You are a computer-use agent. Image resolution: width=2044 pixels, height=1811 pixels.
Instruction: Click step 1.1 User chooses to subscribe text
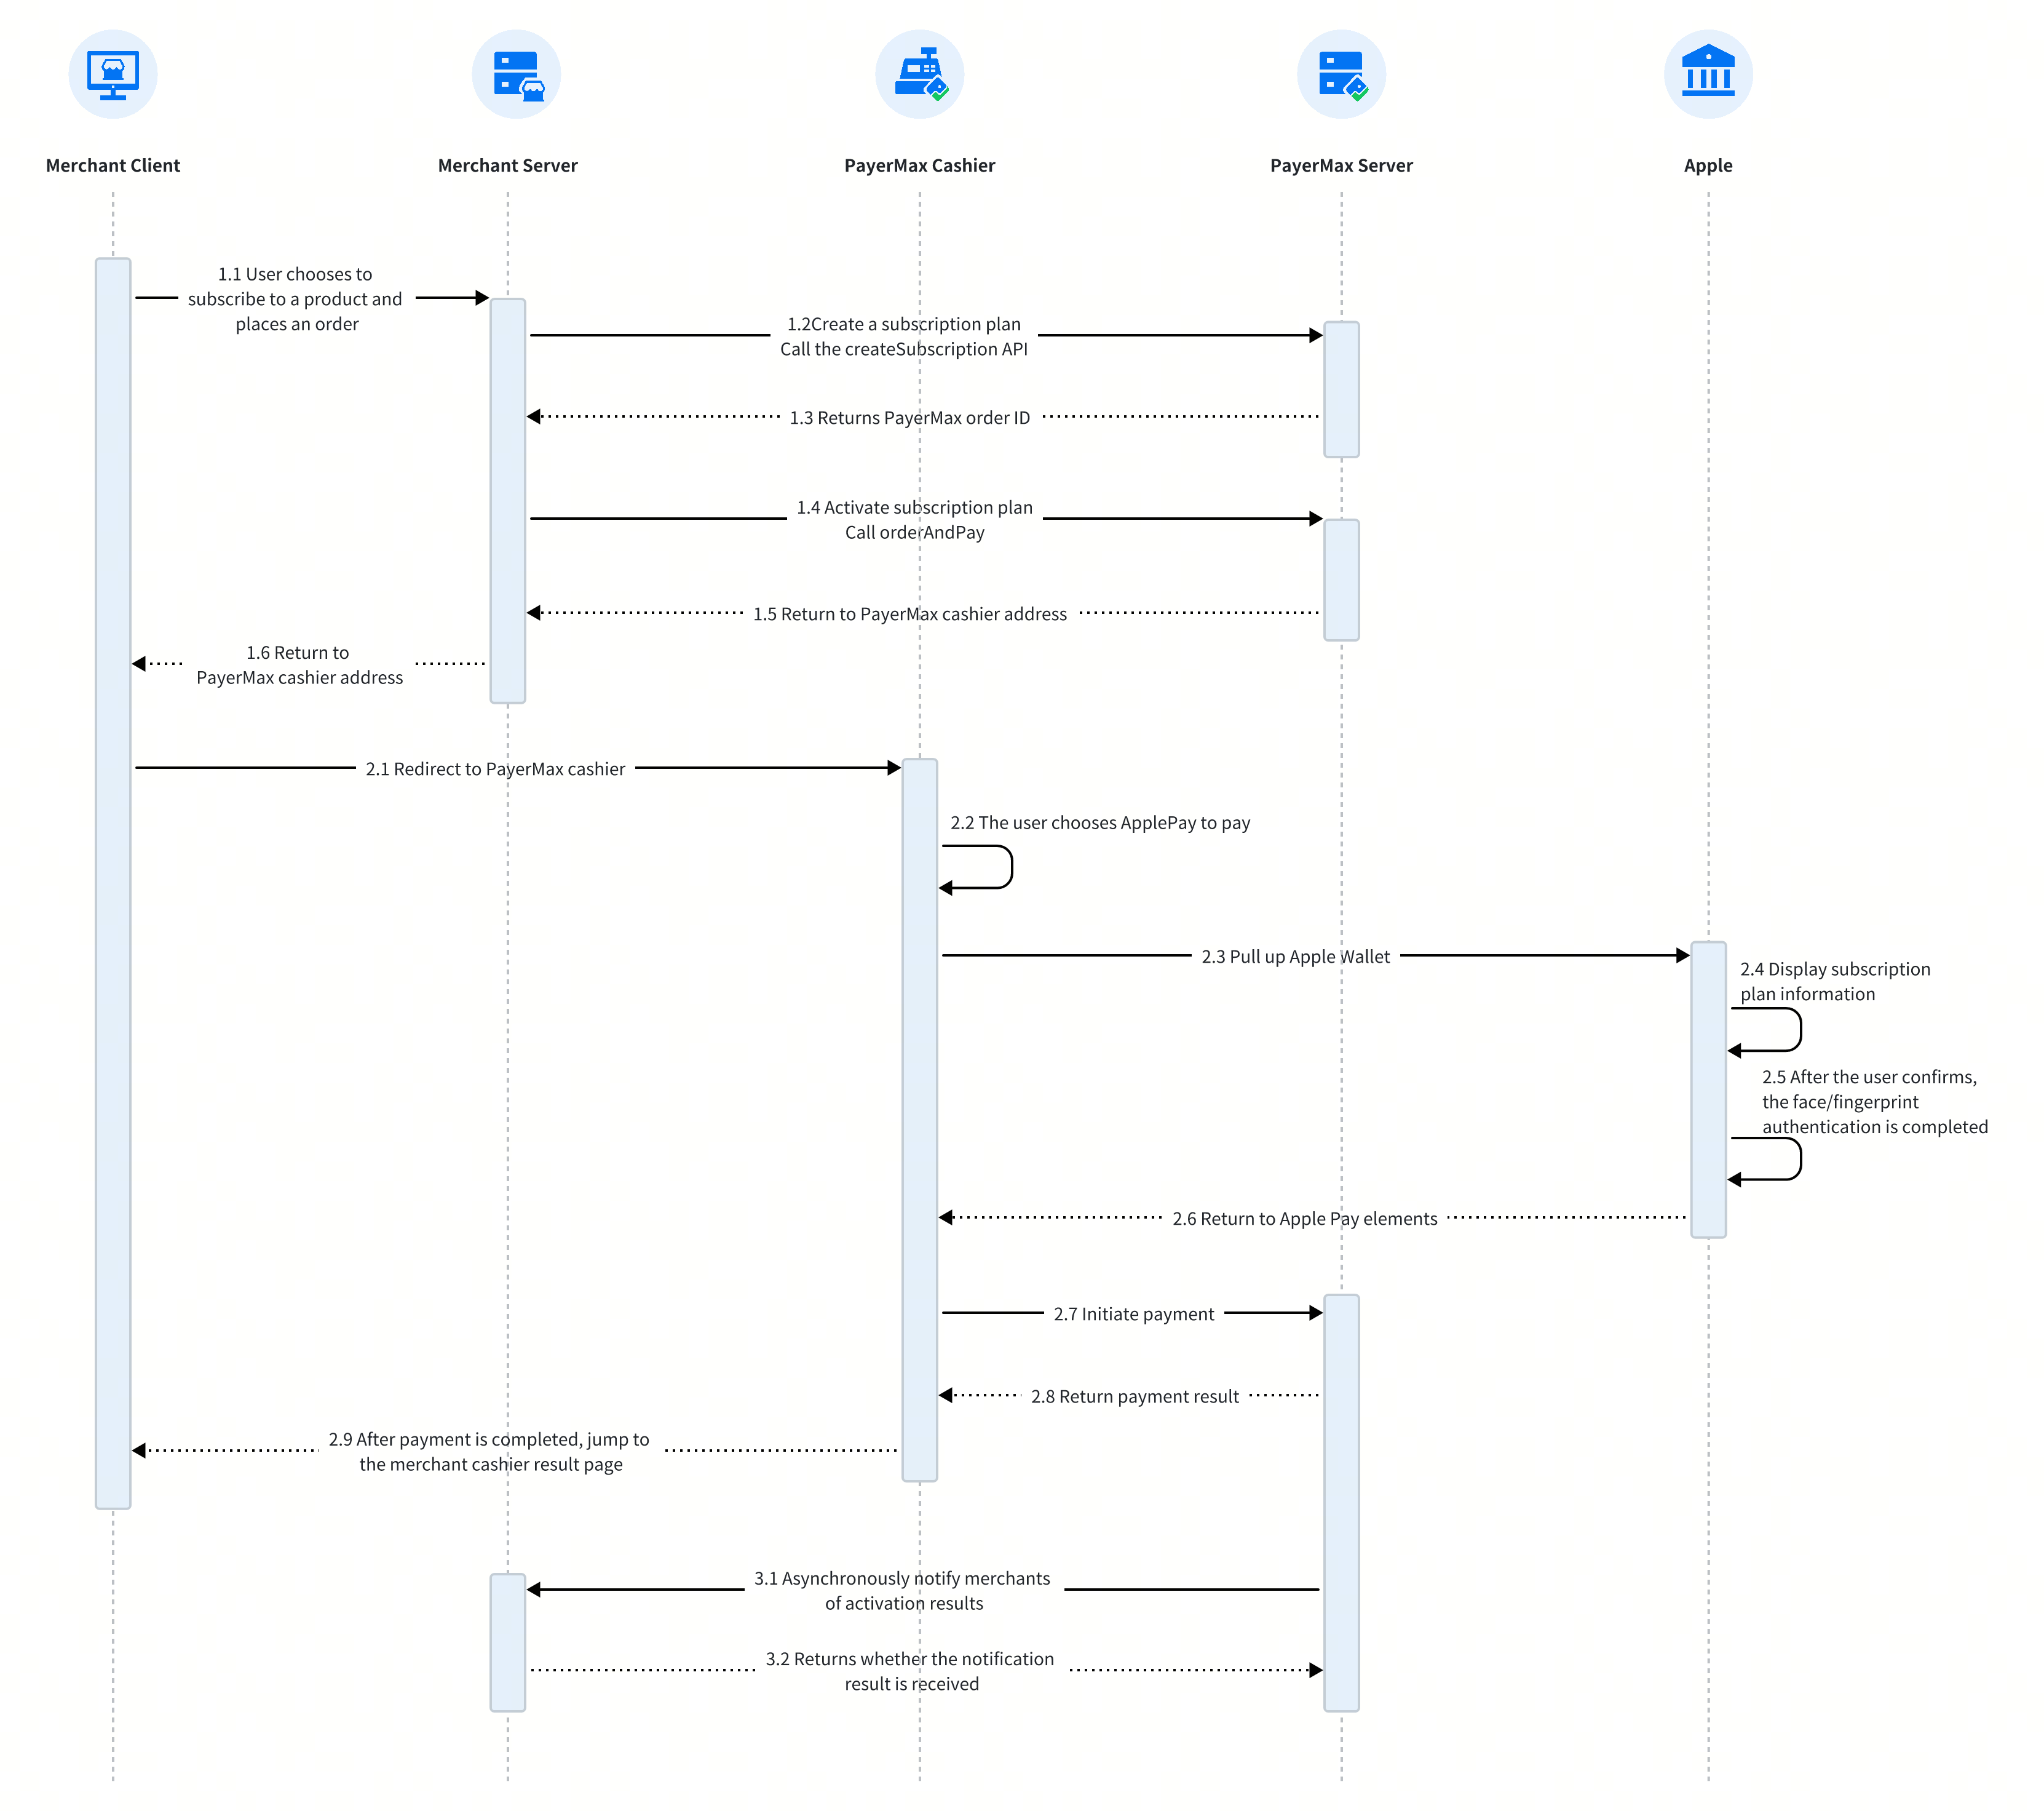point(296,298)
